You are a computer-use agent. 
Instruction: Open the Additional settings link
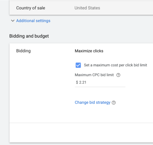point(33,21)
